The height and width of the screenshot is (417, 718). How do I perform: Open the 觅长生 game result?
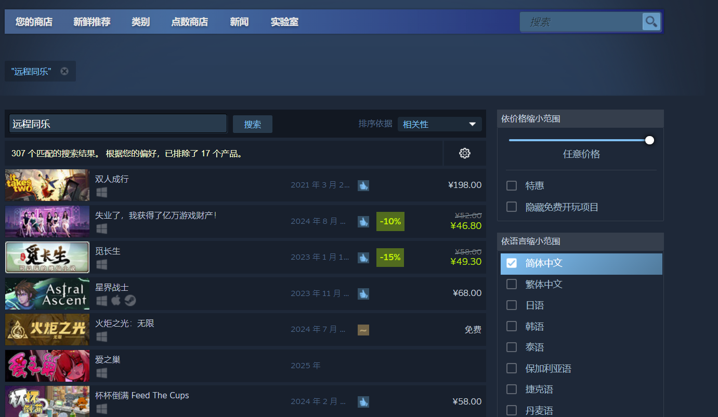point(245,257)
